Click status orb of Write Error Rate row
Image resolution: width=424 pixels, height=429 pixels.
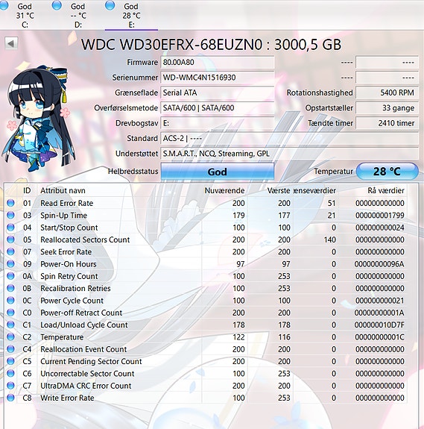point(10,398)
